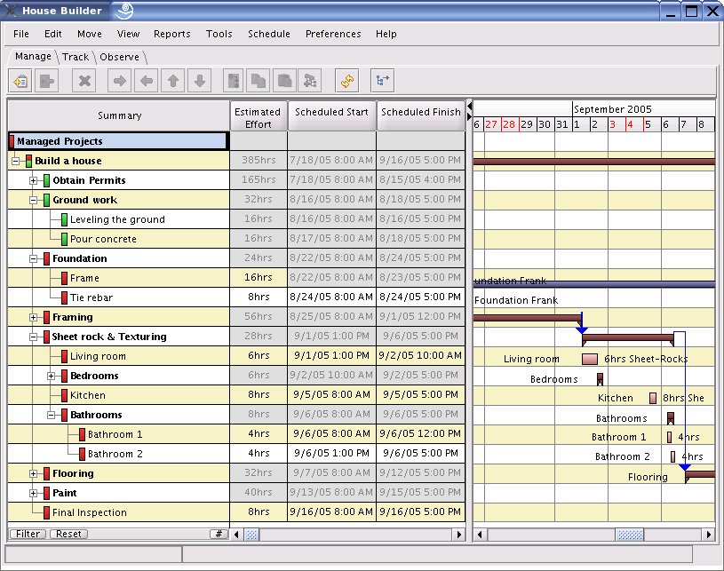Open the Edit menu
Image resolution: width=724 pixels, height=571 pixels.
52,34
